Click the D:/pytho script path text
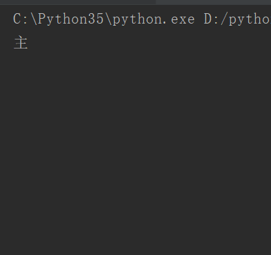The width and height of the screenshot is (271, 255). point(238,19)
